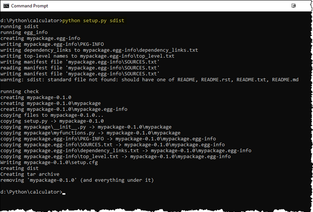Click the 'writing dependency_links to' output line
Viewport: 313px width, 212px height.
pos(99,50)
